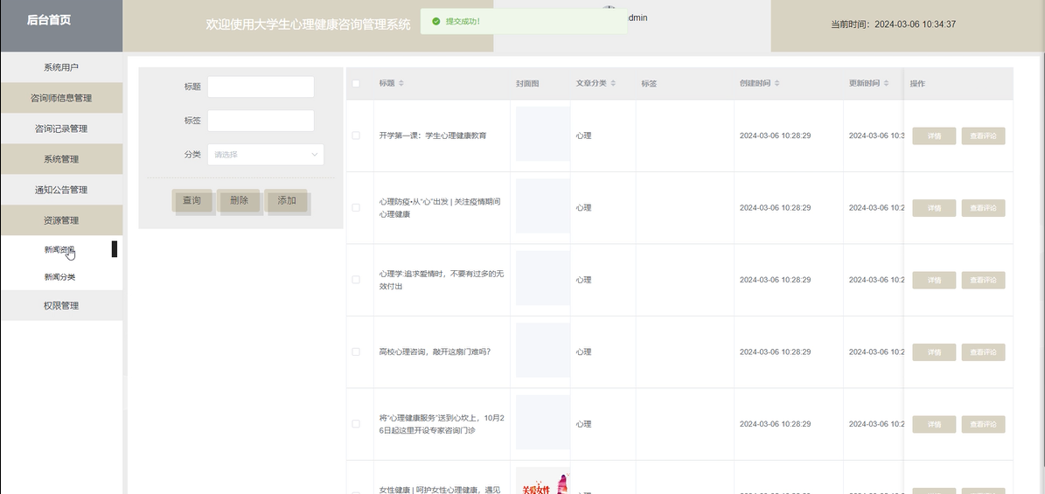Click creation time of 开学第一课 row
The image size is (1045, 494).
click(x=775, y=136)
